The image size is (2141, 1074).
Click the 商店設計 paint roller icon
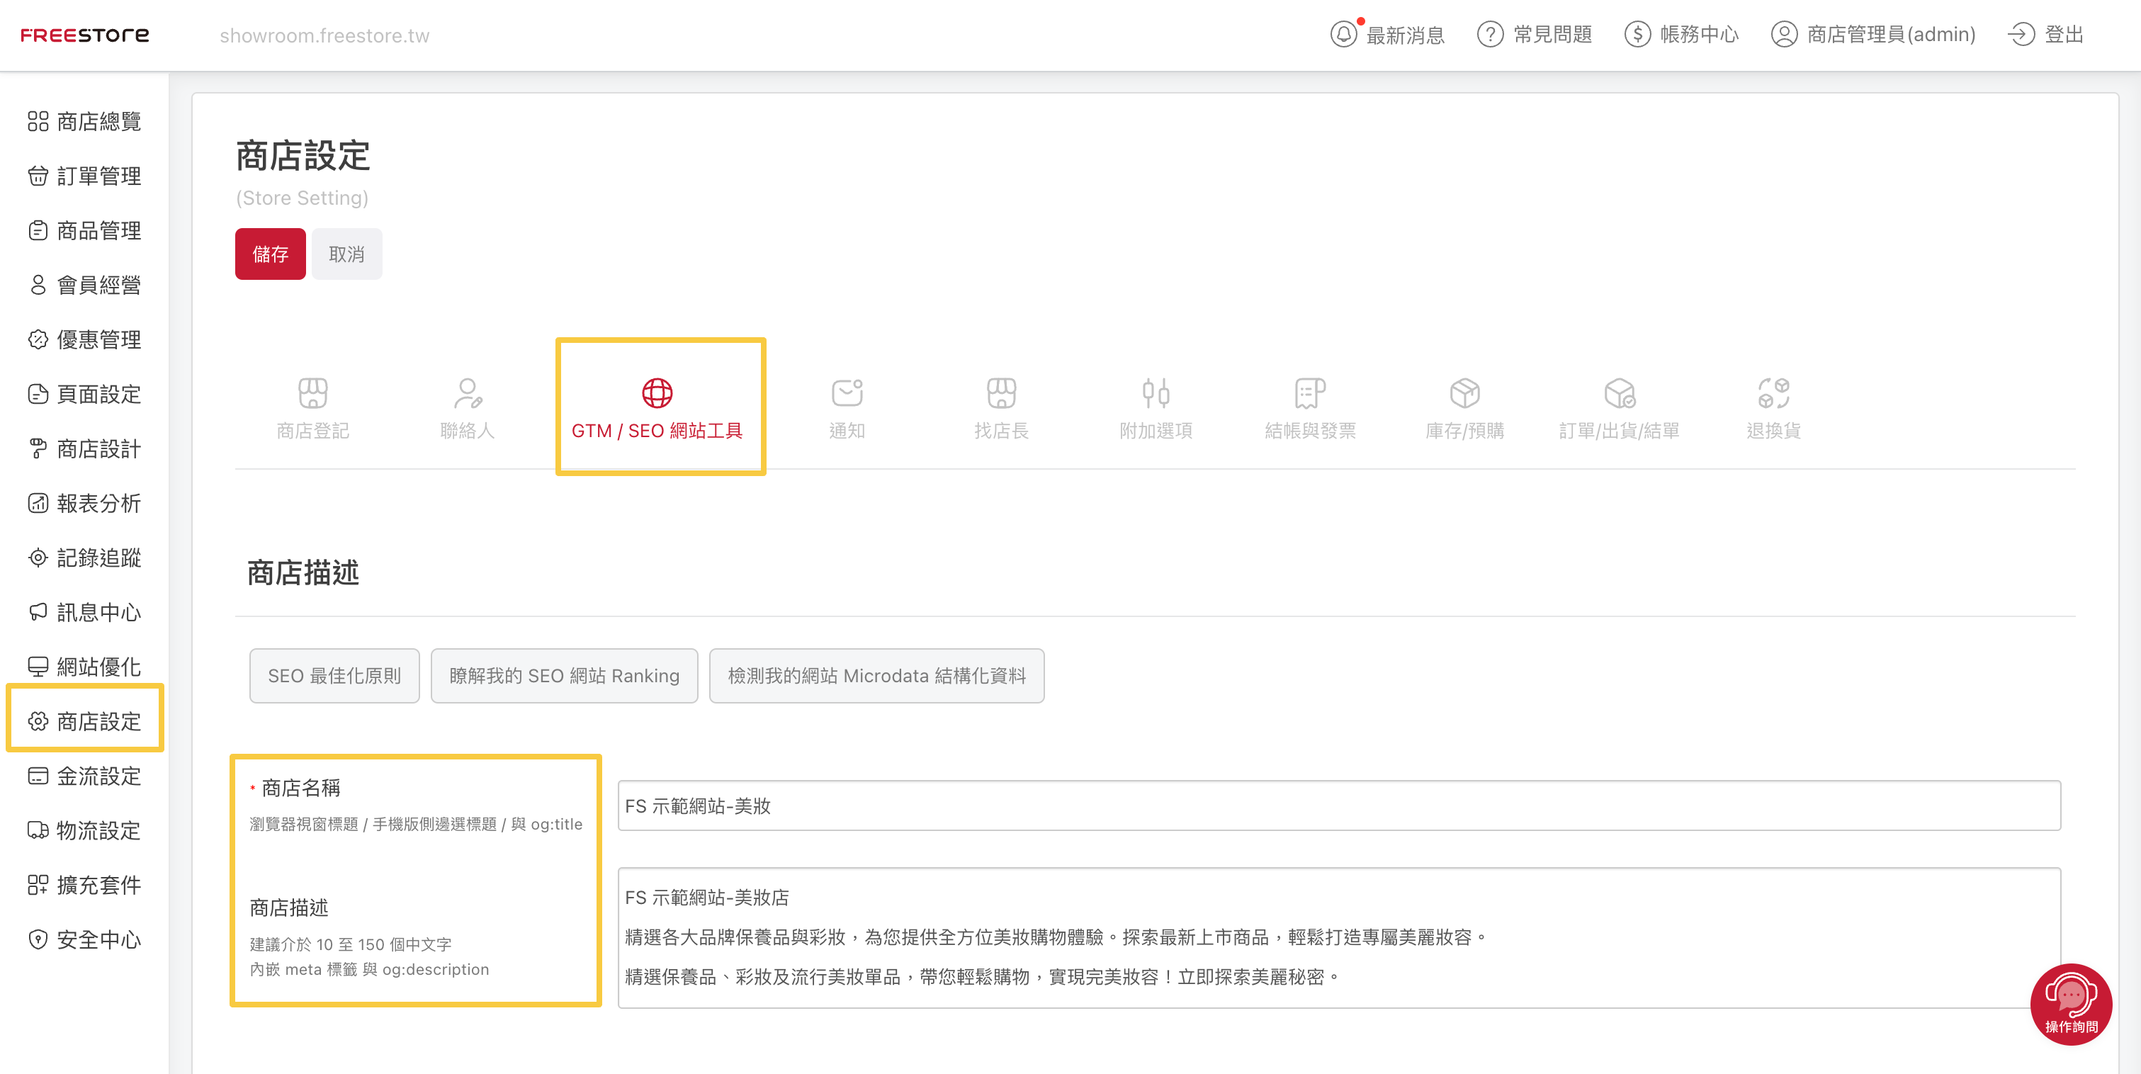38,449
